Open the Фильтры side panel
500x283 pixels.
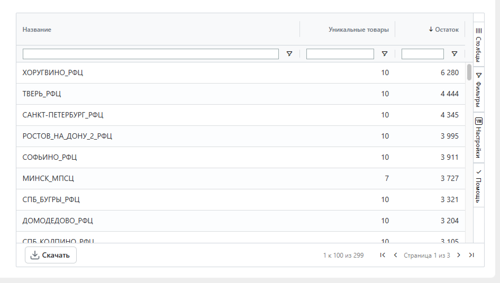(x=479, y=90)
